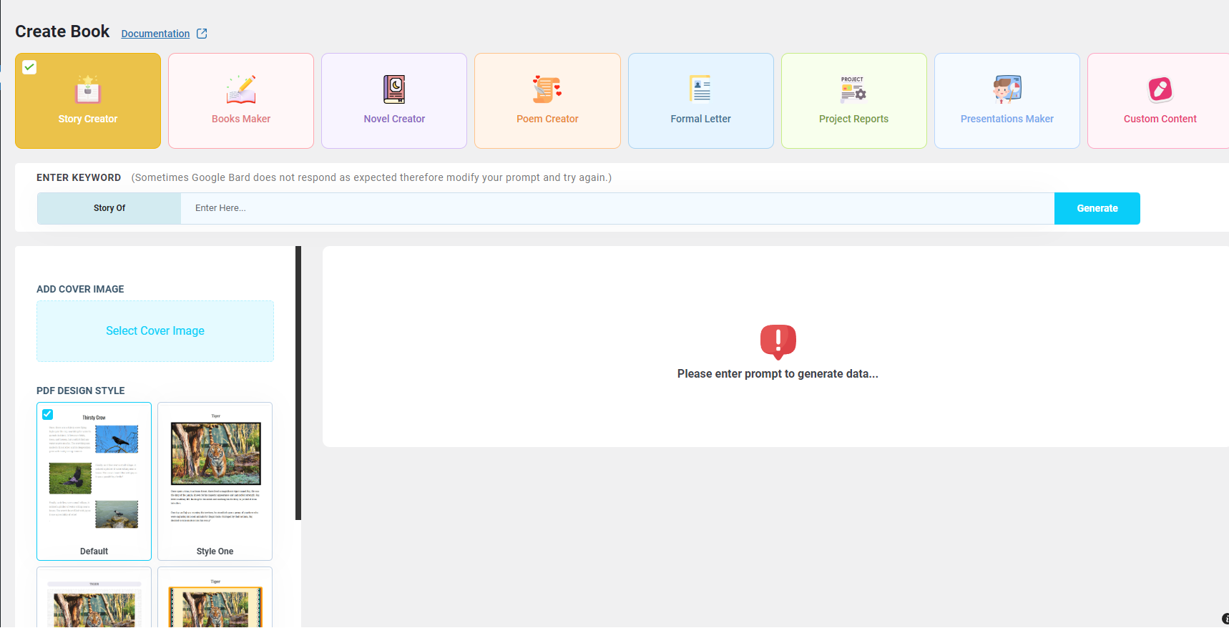This screenshot has width=1229, height=628.
Task: Click the Custom Content pink icon
Action: coord(1160,89)
